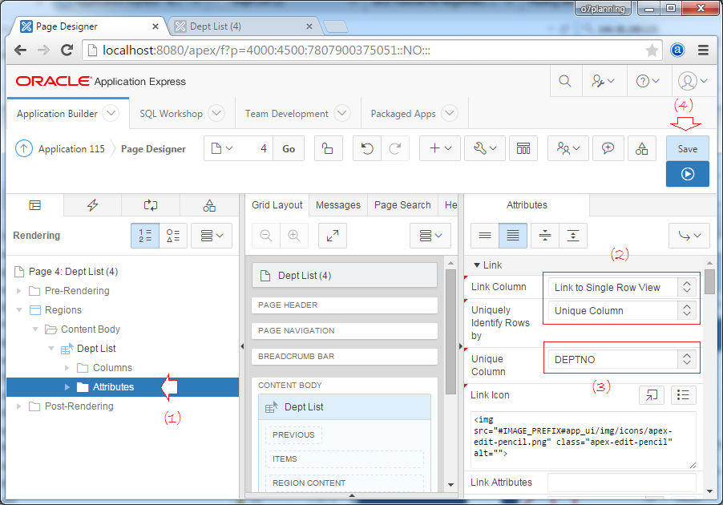The image size is (723, 505).
Task: Bookmark page with star icon
Action: (x=652, y=50)
